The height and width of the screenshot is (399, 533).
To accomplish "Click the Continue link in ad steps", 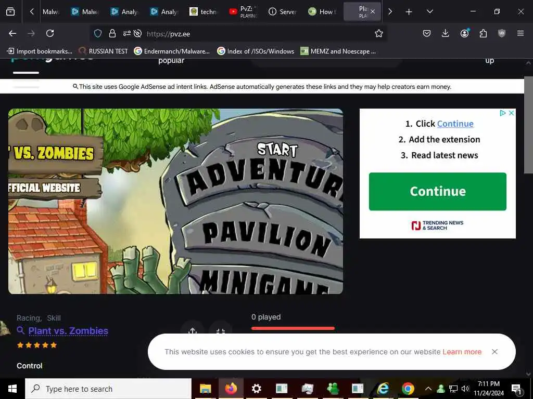I will pyautogui.click(x=455, y=124).
